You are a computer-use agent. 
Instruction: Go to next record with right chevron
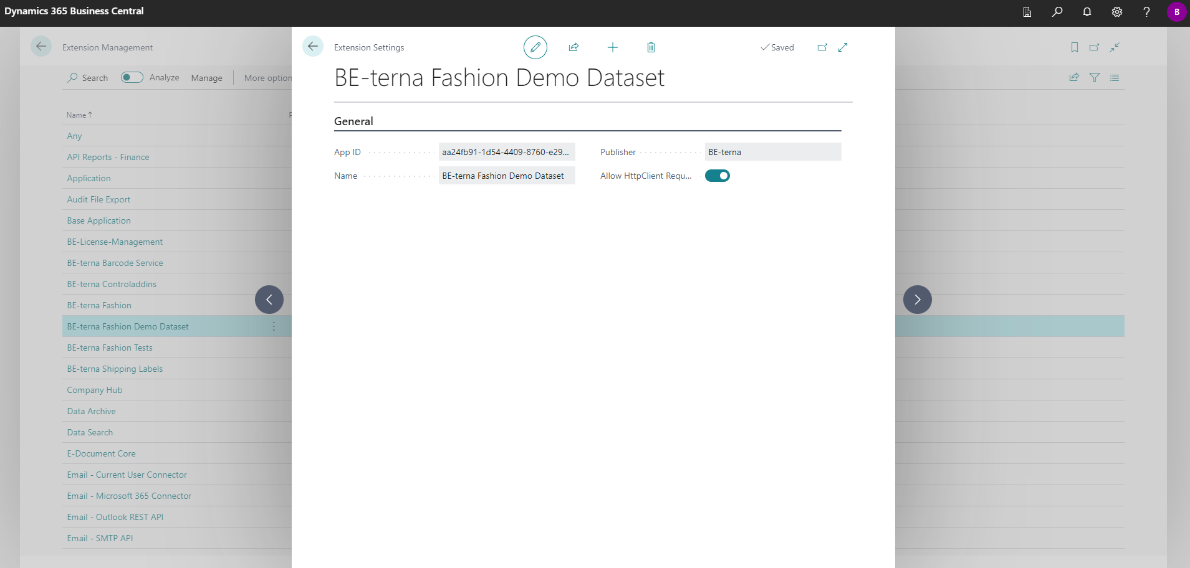coord(917,300)
